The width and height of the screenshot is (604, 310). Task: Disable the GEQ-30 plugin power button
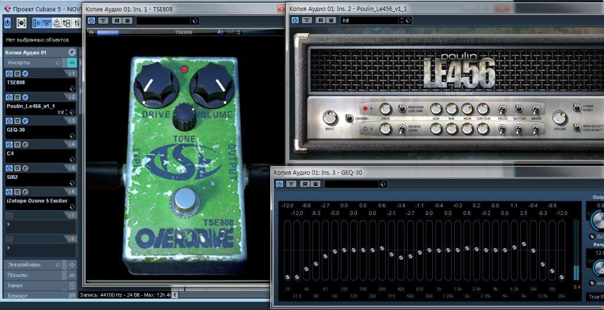280,184
